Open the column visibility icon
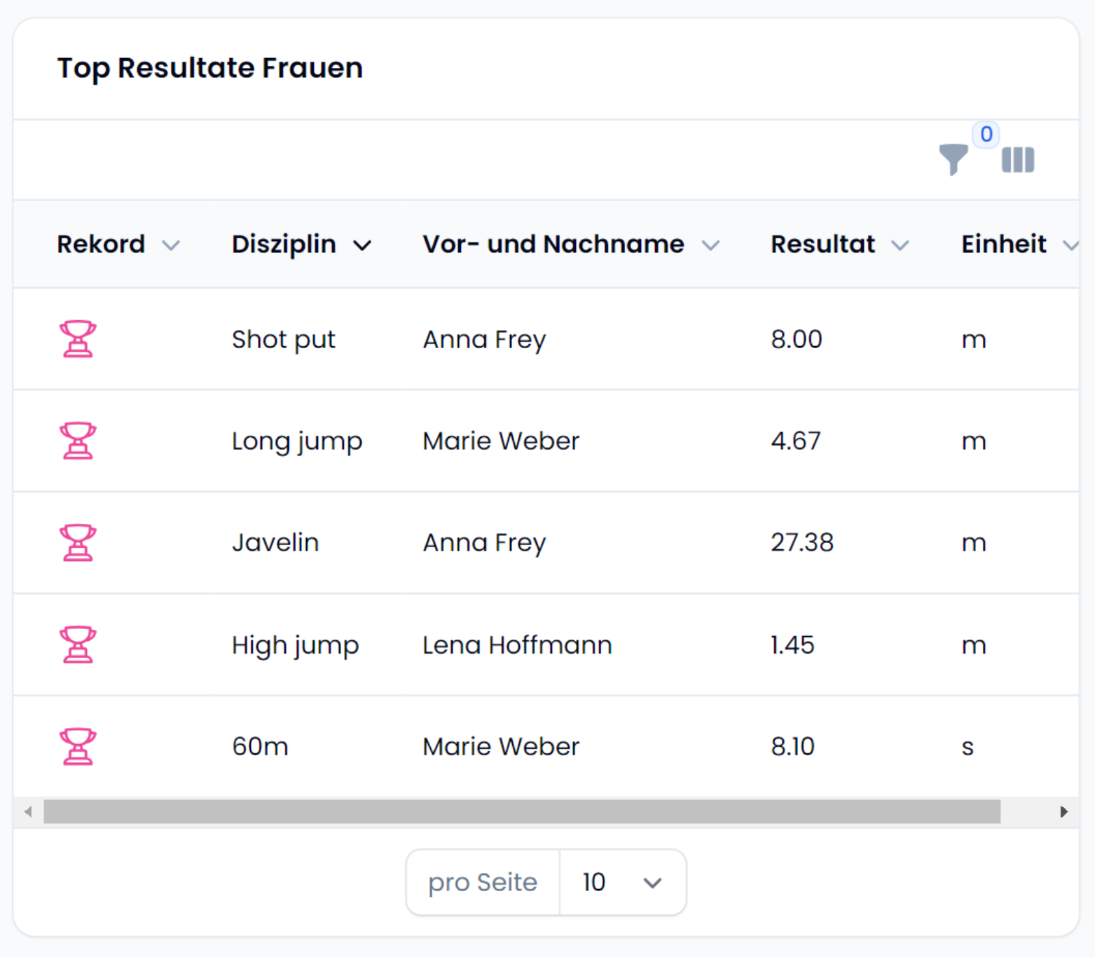 1017,160
